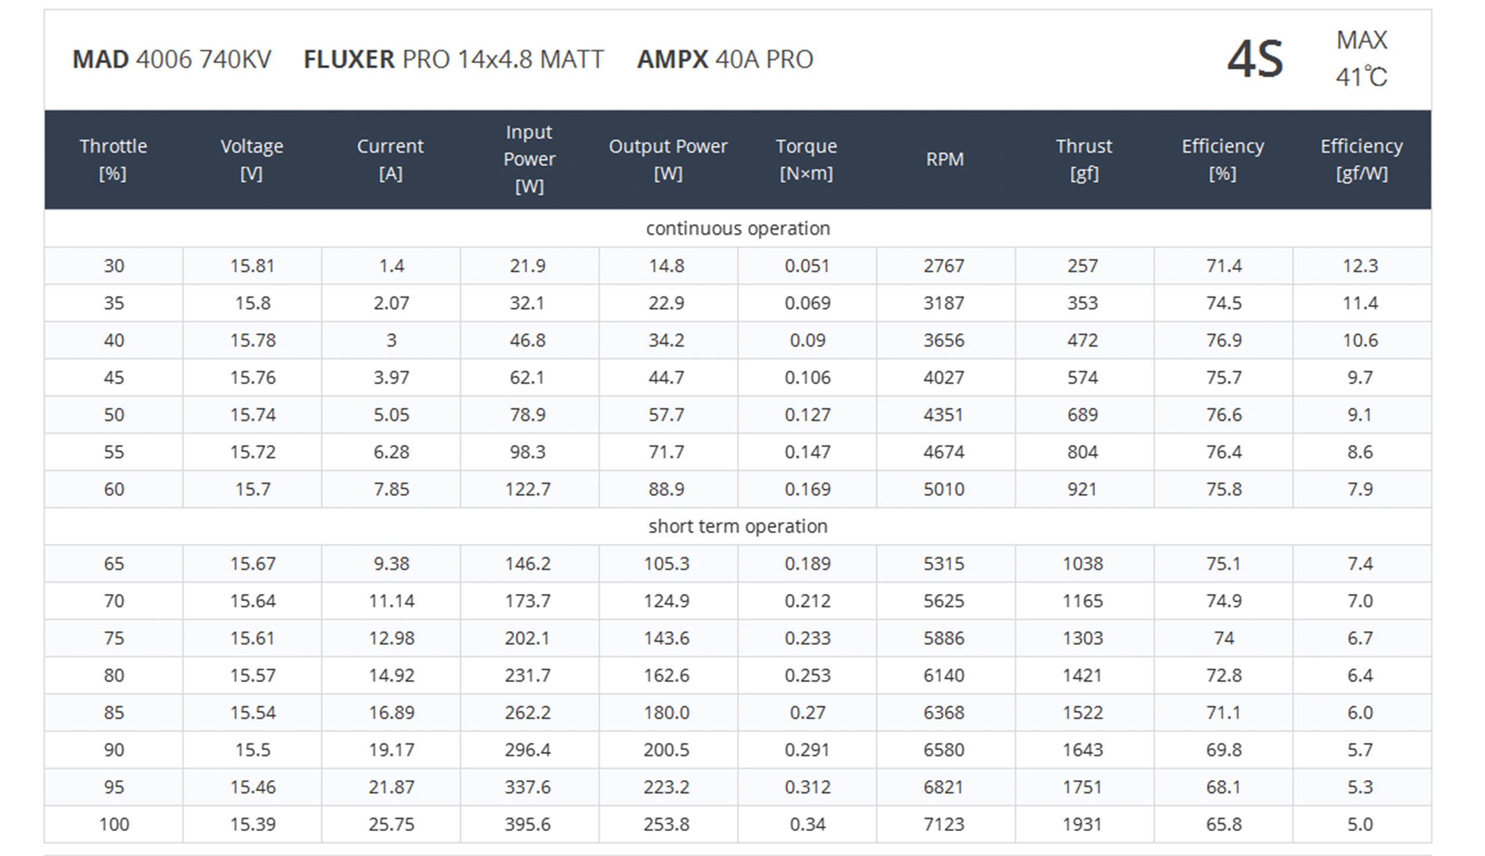Click the Input Power [W] header
The height and width of the screenshot is (856, 1485).
tap(529, 160)
